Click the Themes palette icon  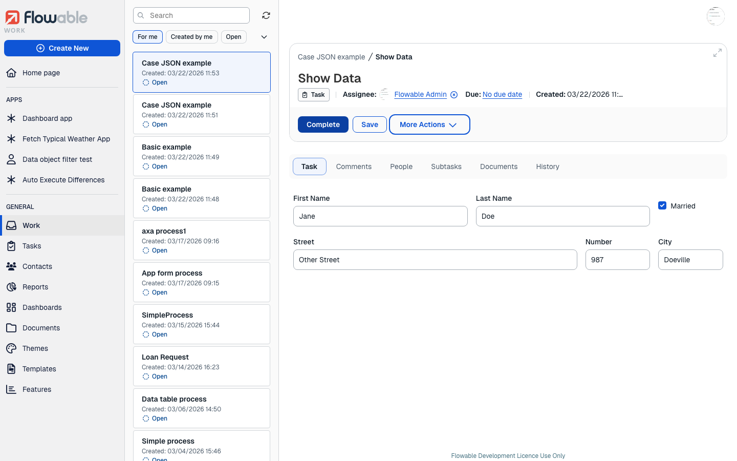(x=11, y=348)
